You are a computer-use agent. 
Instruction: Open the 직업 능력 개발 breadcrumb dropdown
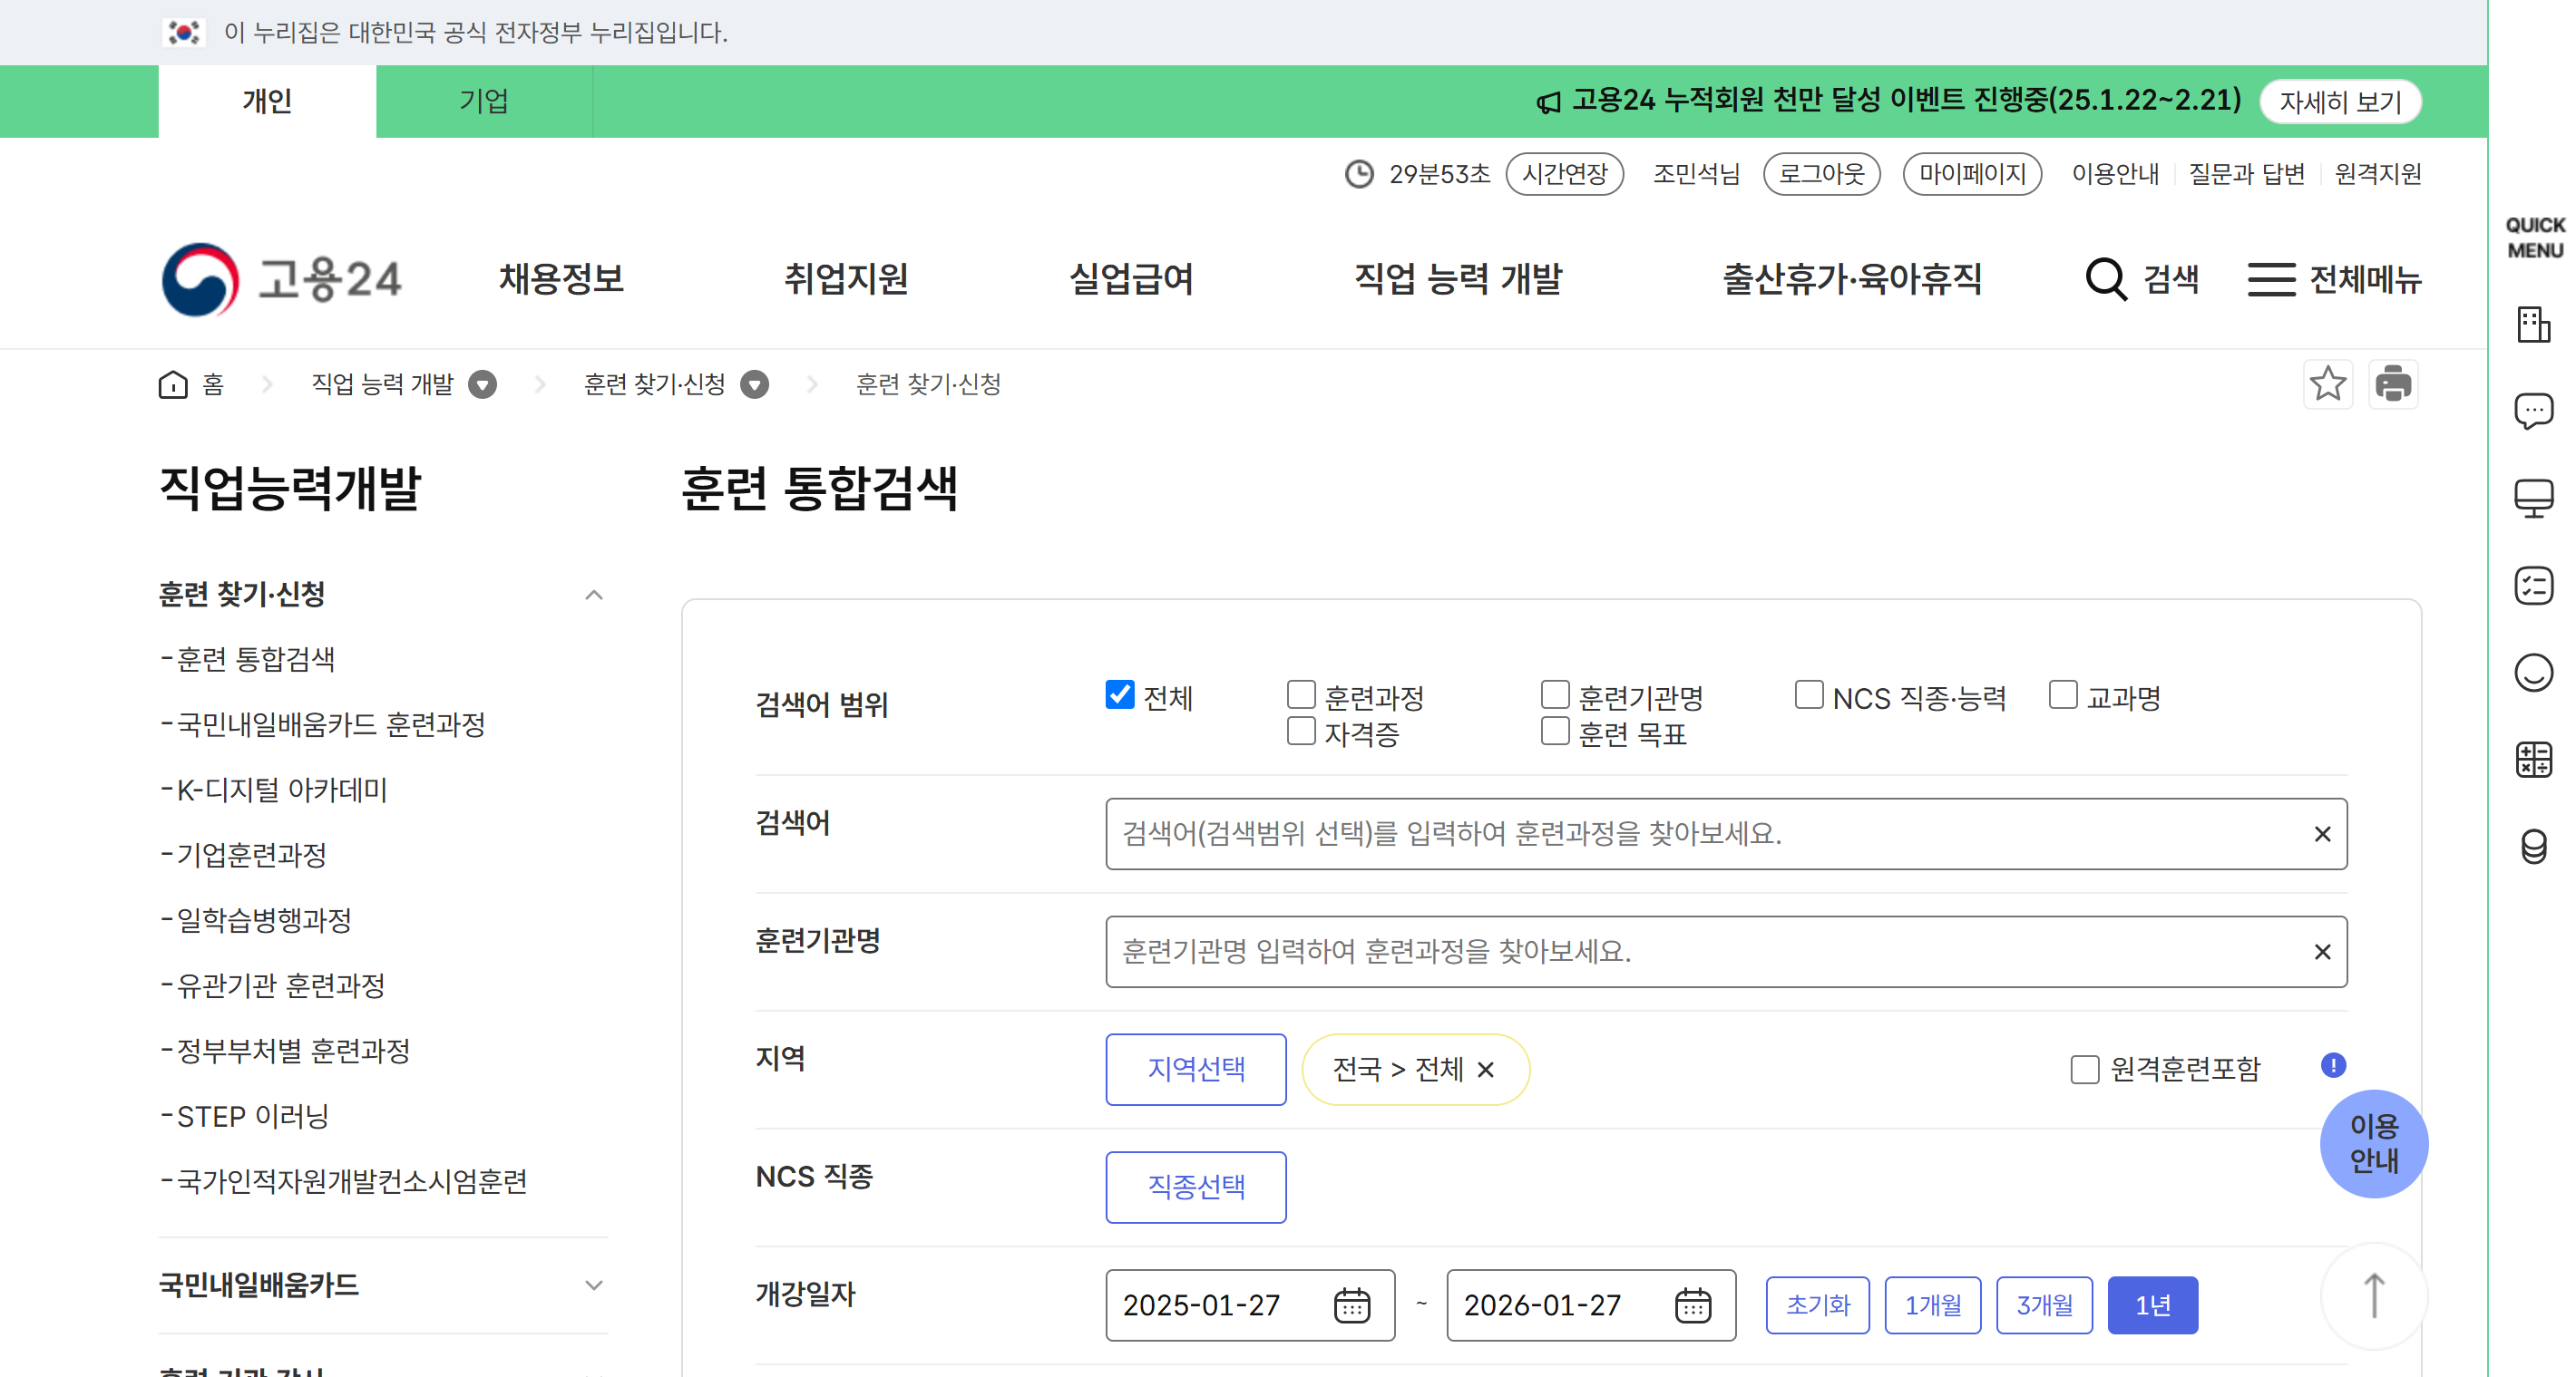[x=484, y=384]
